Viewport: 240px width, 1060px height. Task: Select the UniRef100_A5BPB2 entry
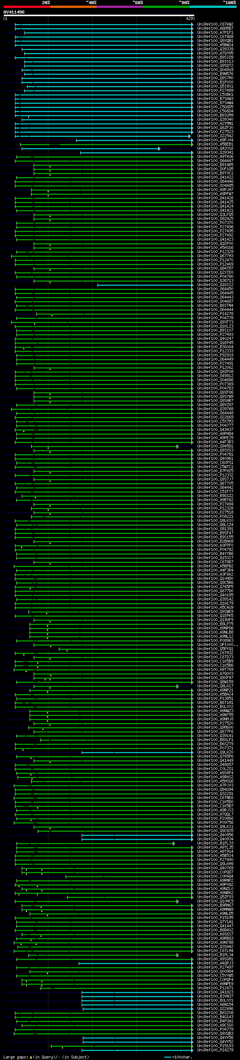pyautogui.click(x=215, y=566)
